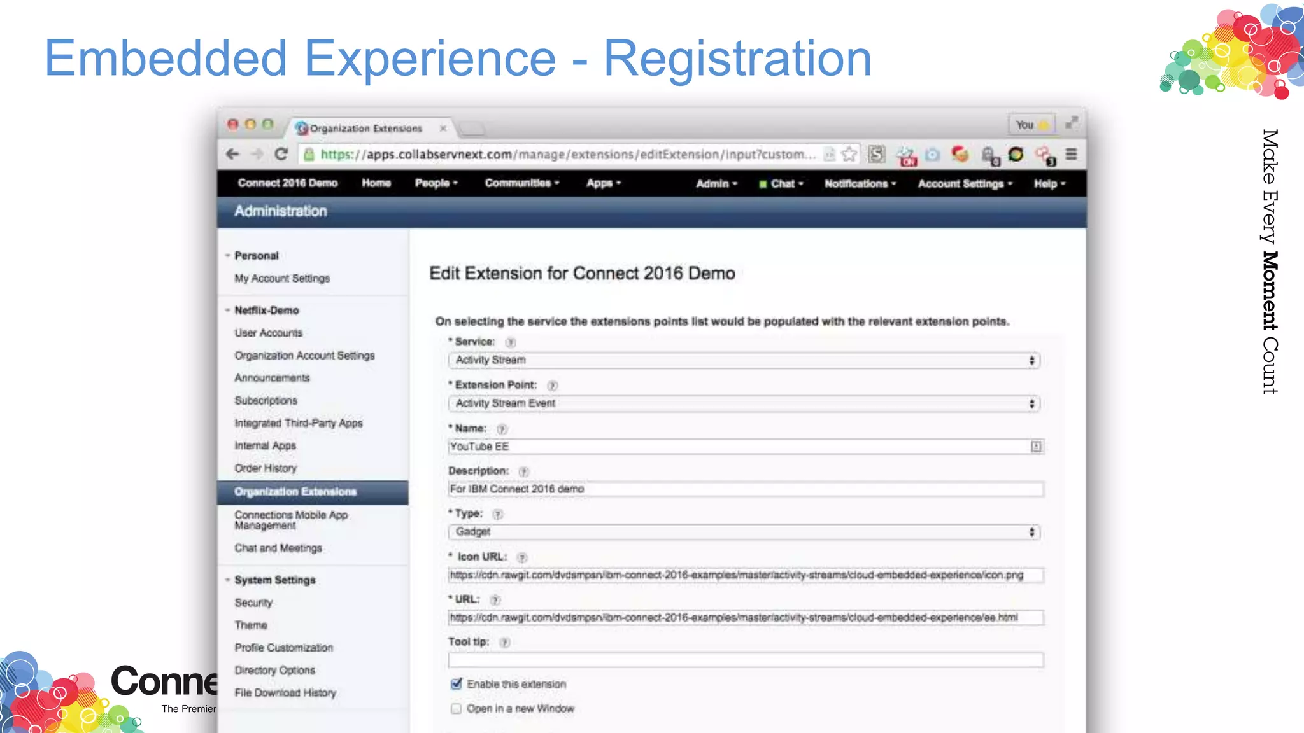Go to Home in navigation bar
Viewport: 1304px width, 733px height.
tap(376, 183)
